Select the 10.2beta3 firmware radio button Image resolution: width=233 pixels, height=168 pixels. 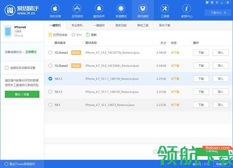51,52
